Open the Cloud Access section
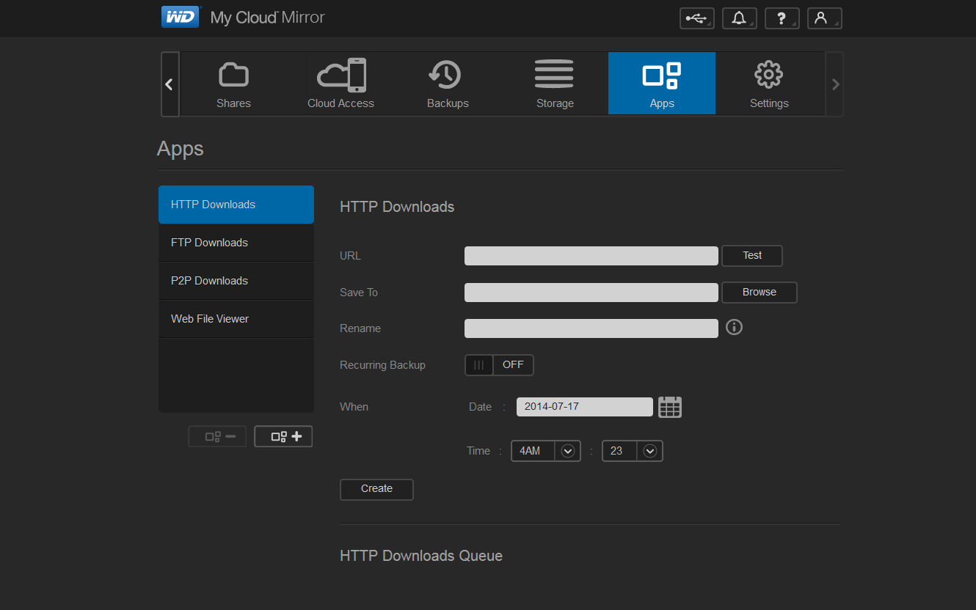 [340, 84]
